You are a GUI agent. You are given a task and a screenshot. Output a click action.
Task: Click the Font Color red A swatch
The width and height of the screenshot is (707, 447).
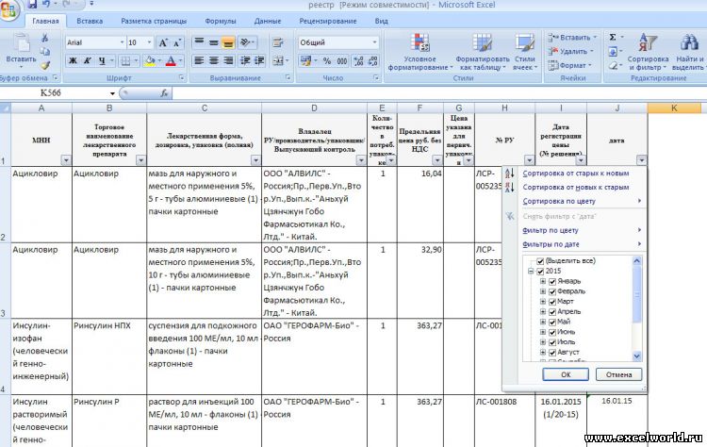click(x=171, y=61)
